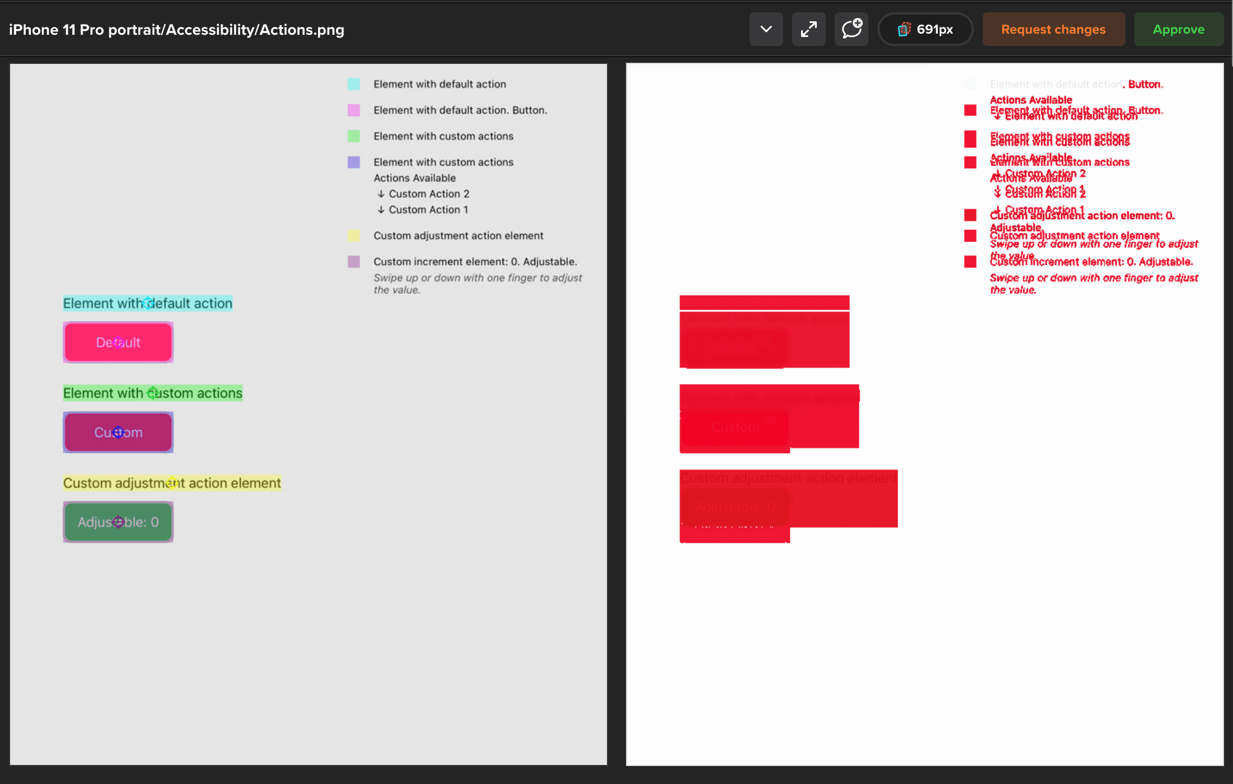1233x784 pixels.
Task: Click the magenta Custom button in snapshot
Action: coord(118,432)
